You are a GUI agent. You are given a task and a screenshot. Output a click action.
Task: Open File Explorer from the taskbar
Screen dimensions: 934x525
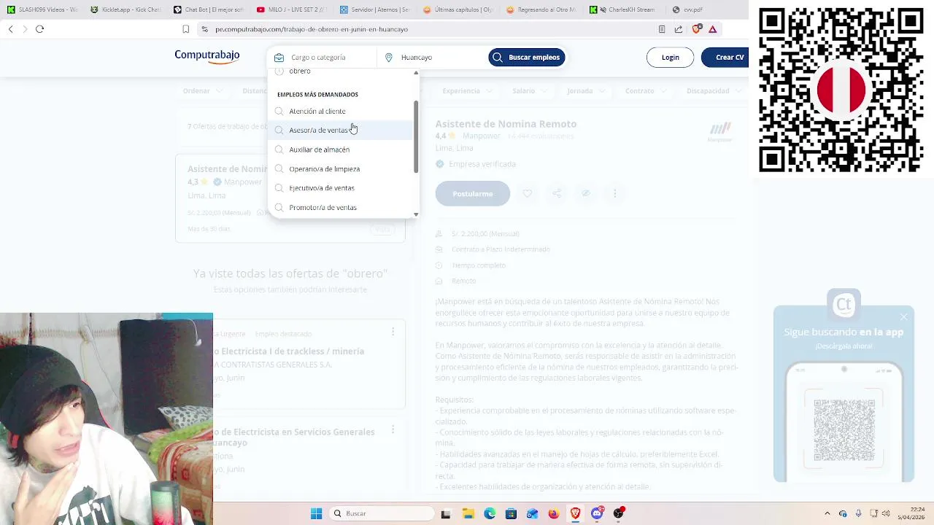(x=468, y=513)
